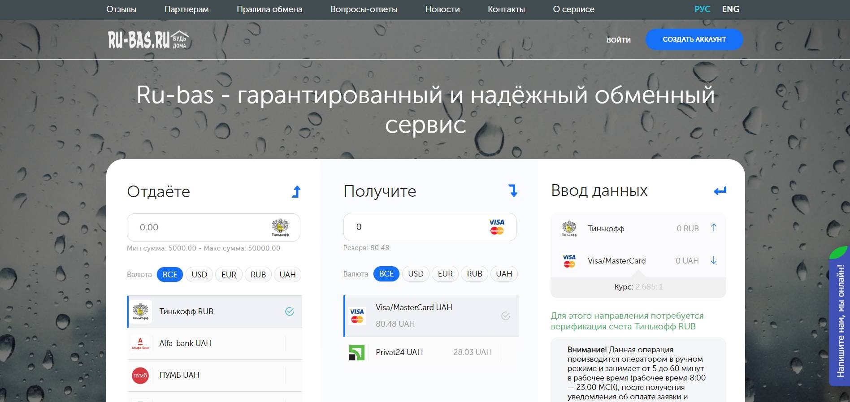Click the Tinkoff logo in the give amount field

click(x=280, y=227)
